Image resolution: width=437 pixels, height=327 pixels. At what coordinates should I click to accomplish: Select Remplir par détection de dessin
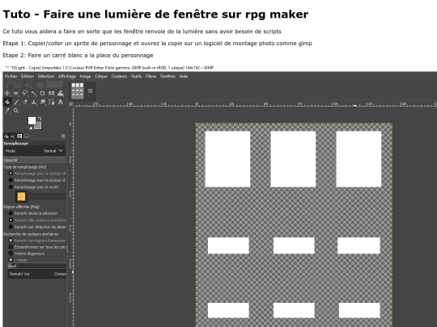[38, 227]
